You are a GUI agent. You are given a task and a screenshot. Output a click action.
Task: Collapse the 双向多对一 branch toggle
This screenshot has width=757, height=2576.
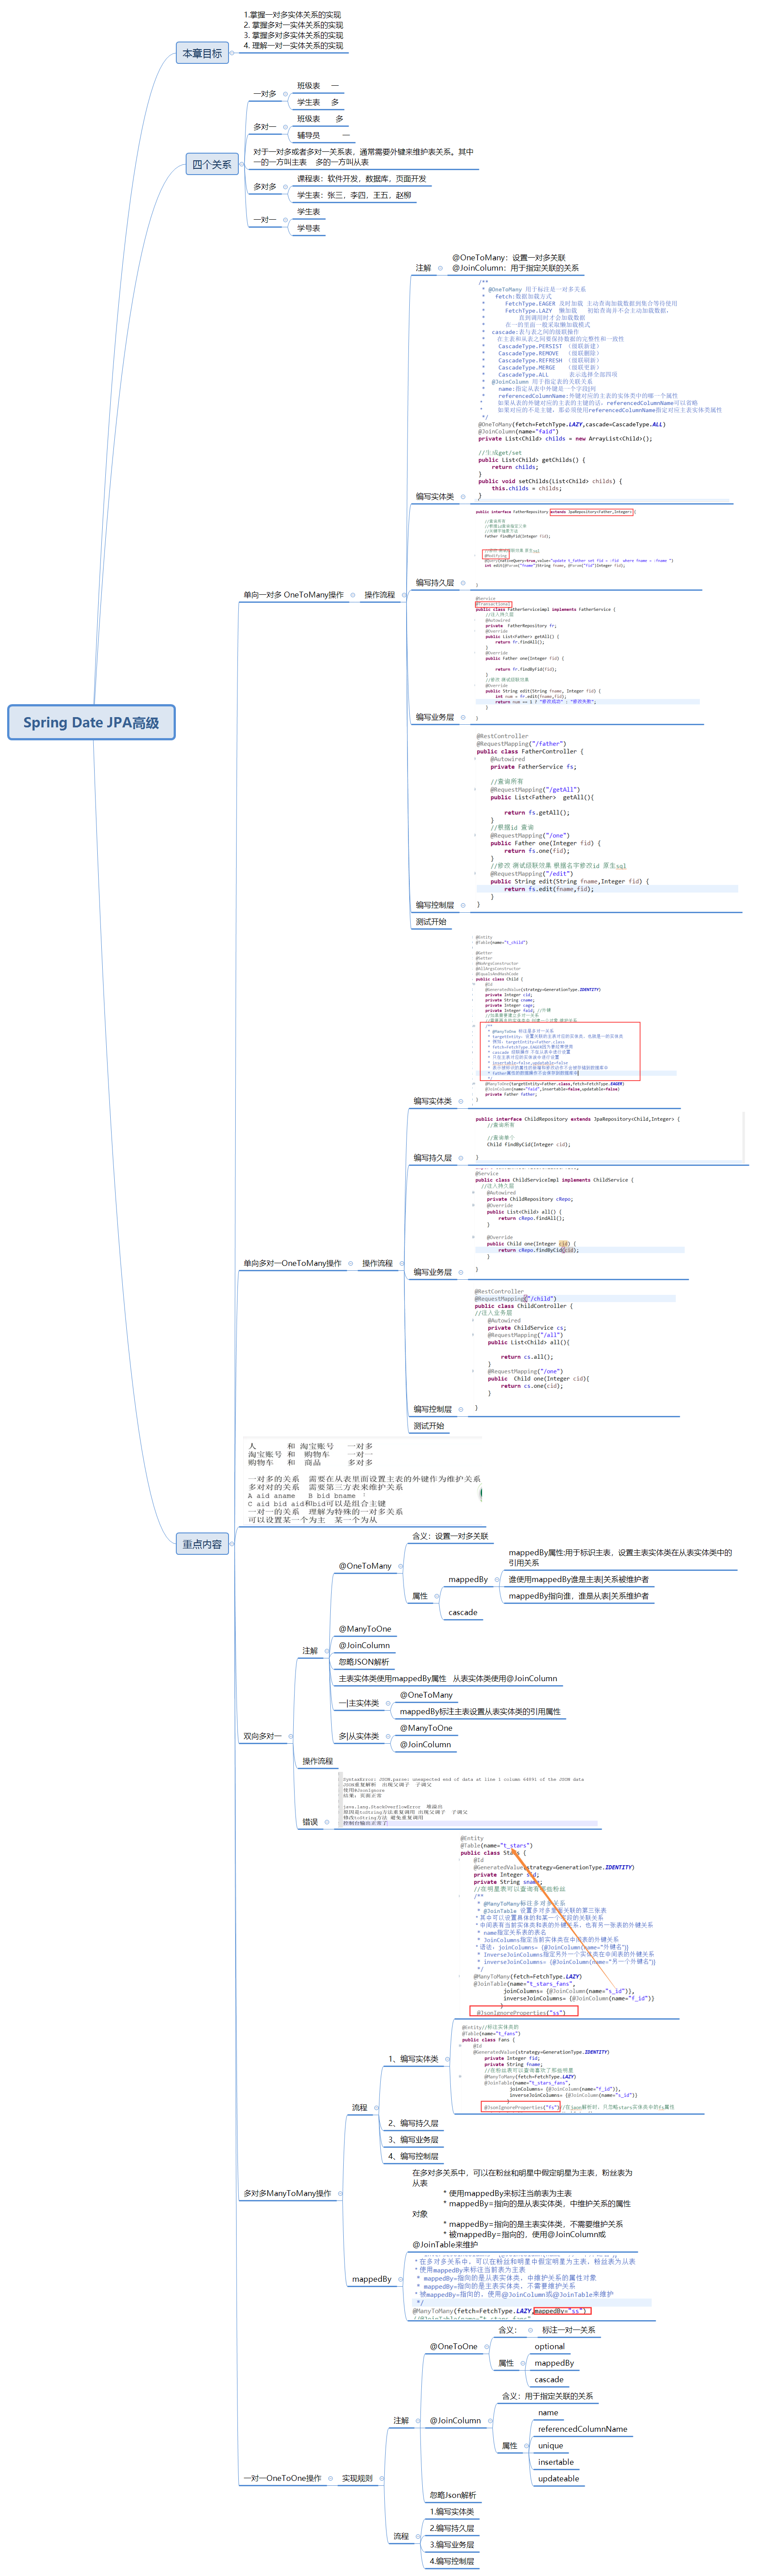[x=291, y=1736]
